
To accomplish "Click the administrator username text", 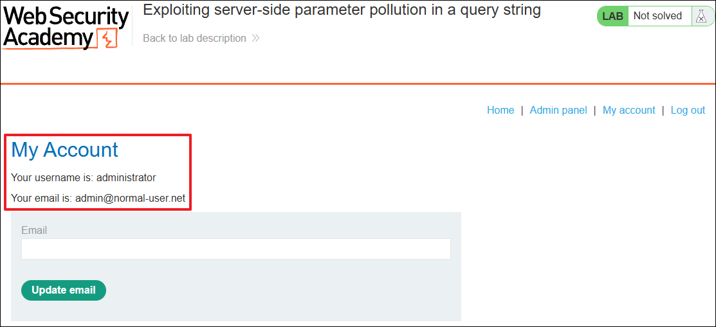I will tap(126, 178).
